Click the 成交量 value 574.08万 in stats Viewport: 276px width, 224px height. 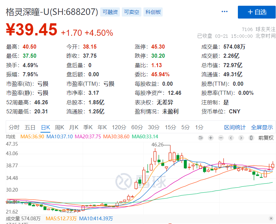tap(234, 47)
